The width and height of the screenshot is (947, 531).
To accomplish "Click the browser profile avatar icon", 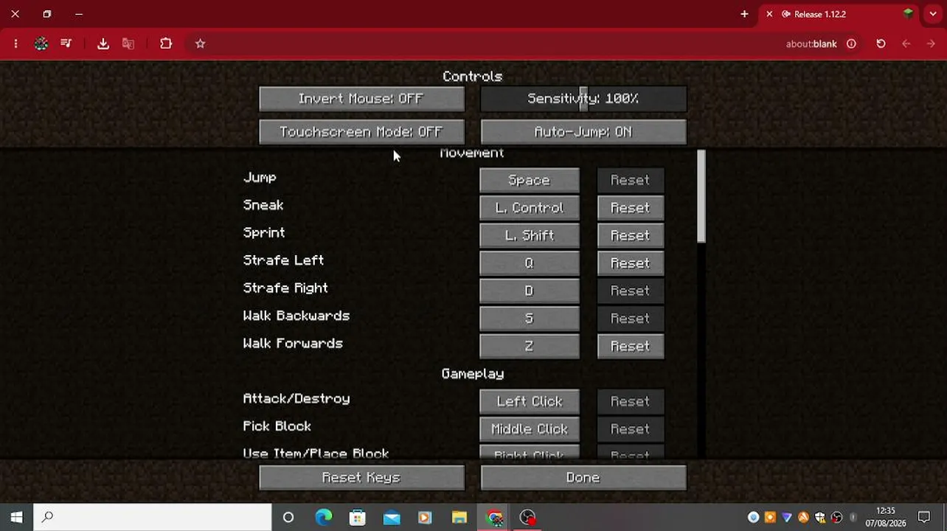I will (41, 44).
